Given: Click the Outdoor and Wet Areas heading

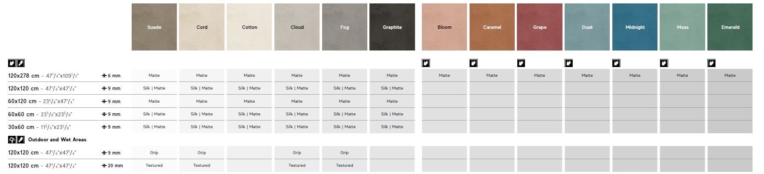Looking at the screenshot, I should click(57, 140).
